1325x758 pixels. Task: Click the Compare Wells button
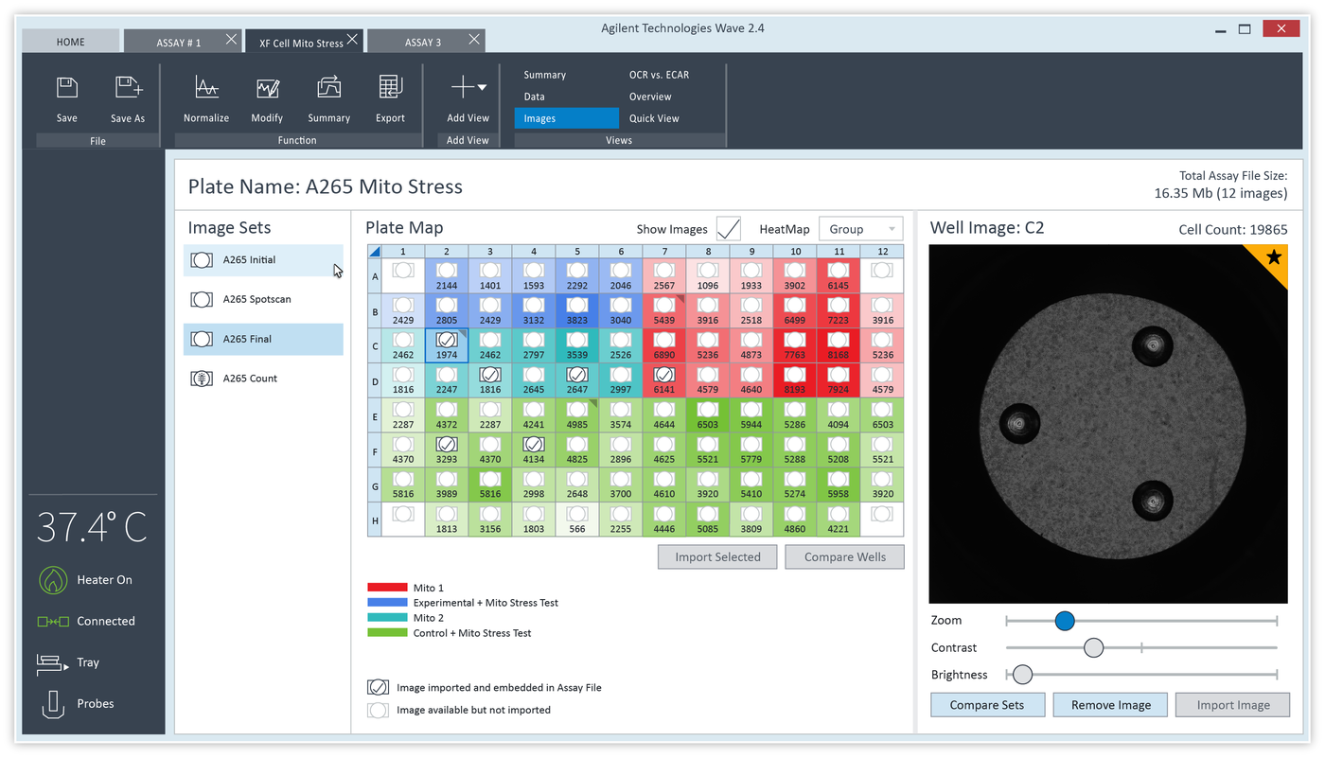[x=844, y=556]
